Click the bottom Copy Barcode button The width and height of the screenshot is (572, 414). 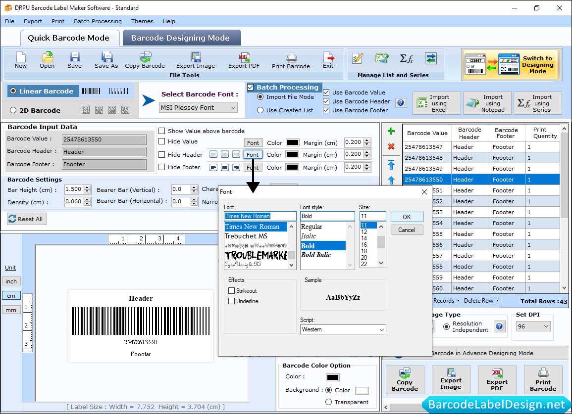coord(405,380)
